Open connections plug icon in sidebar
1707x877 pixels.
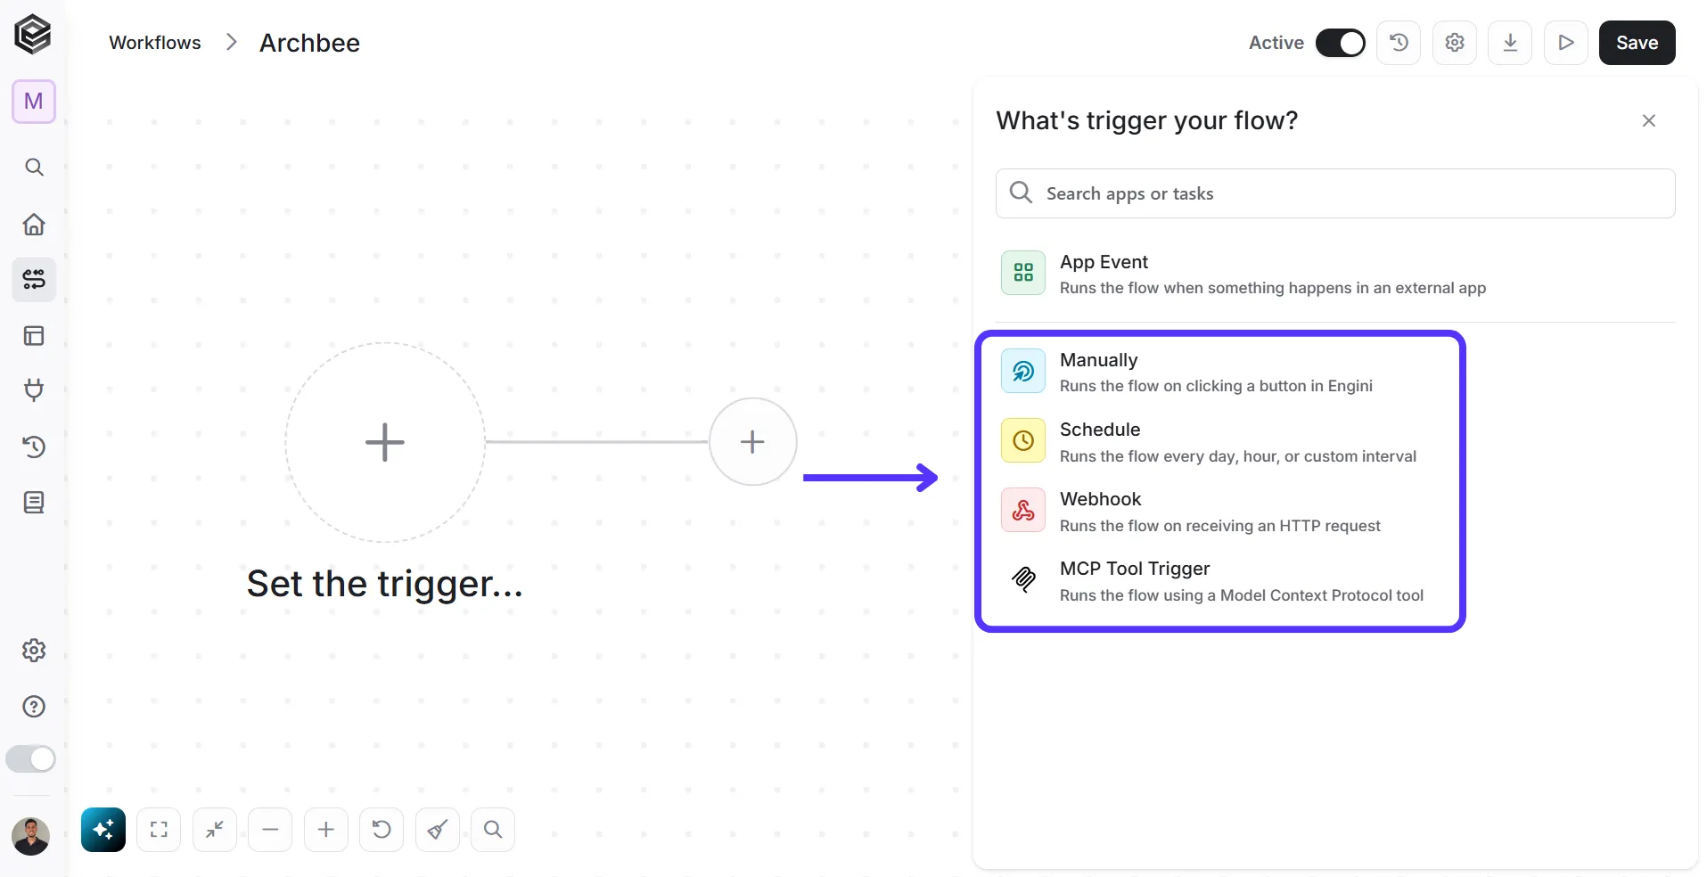click(34, 390)
